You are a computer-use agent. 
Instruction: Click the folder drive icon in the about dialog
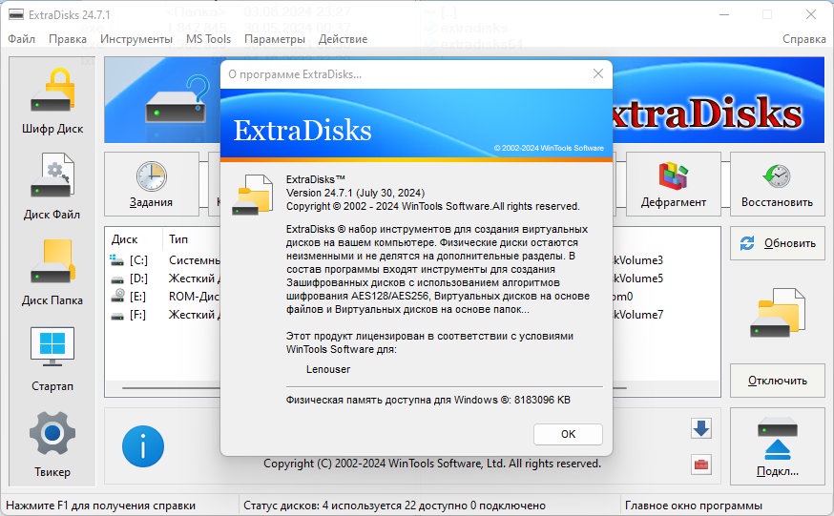tap(253, 195)
